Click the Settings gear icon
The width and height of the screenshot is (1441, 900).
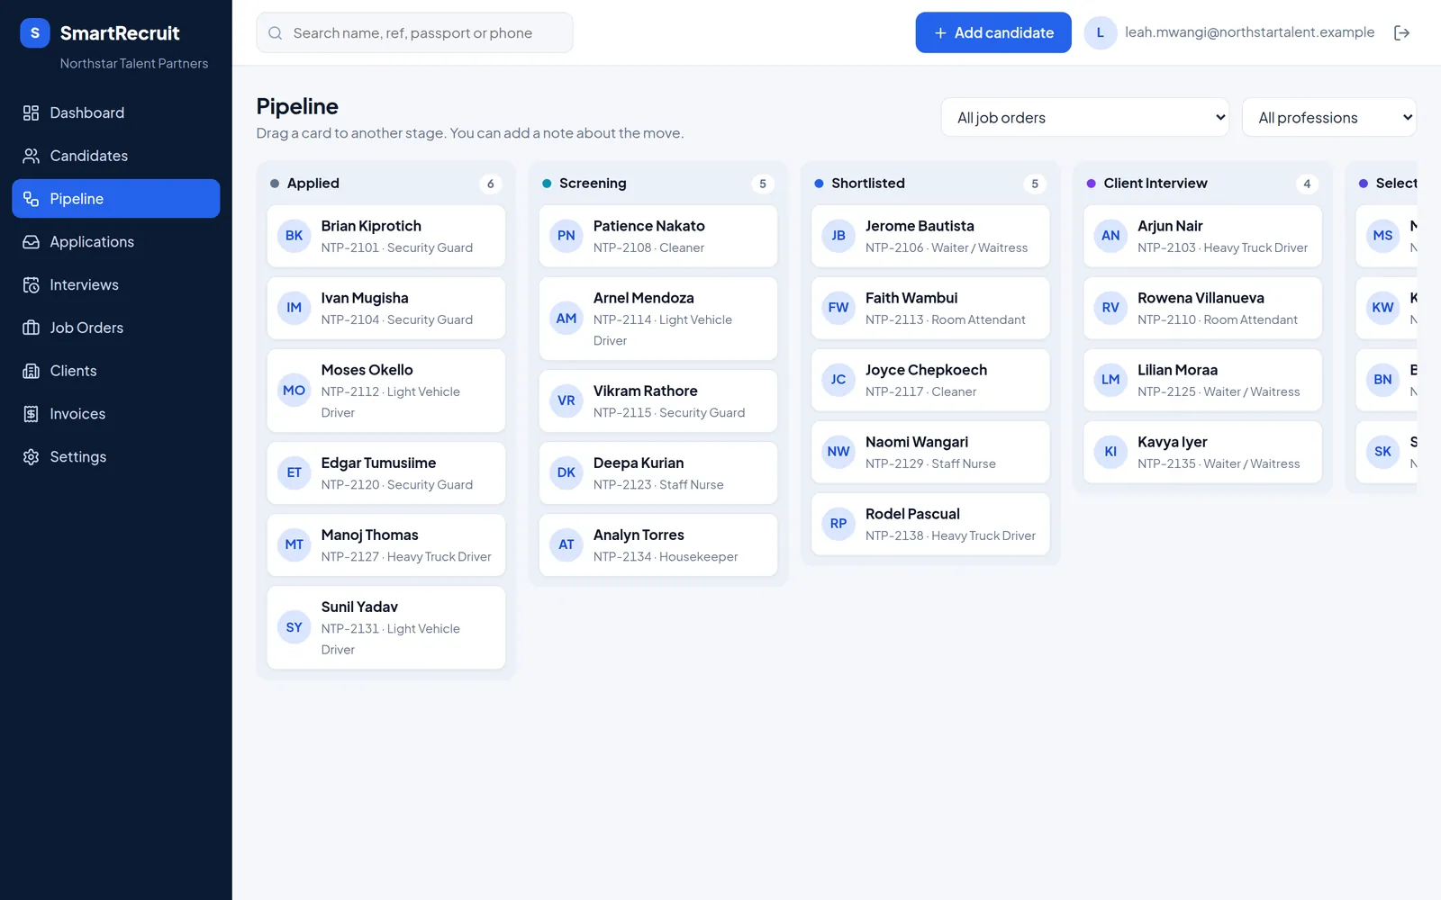pyautogui.click(x=31, y=457)
